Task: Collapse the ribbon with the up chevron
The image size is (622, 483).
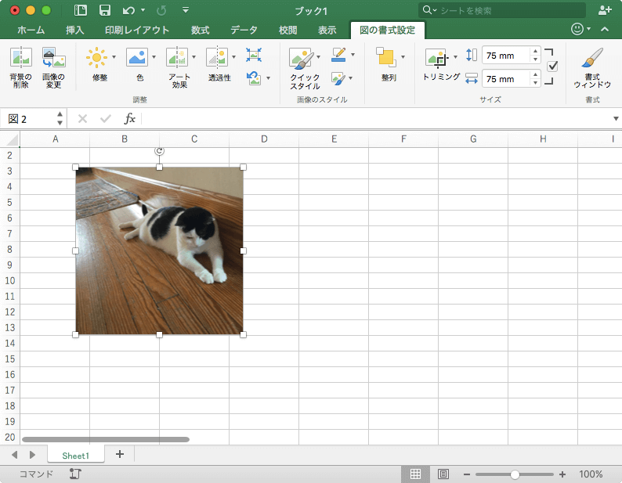Action: pos(605,29)
